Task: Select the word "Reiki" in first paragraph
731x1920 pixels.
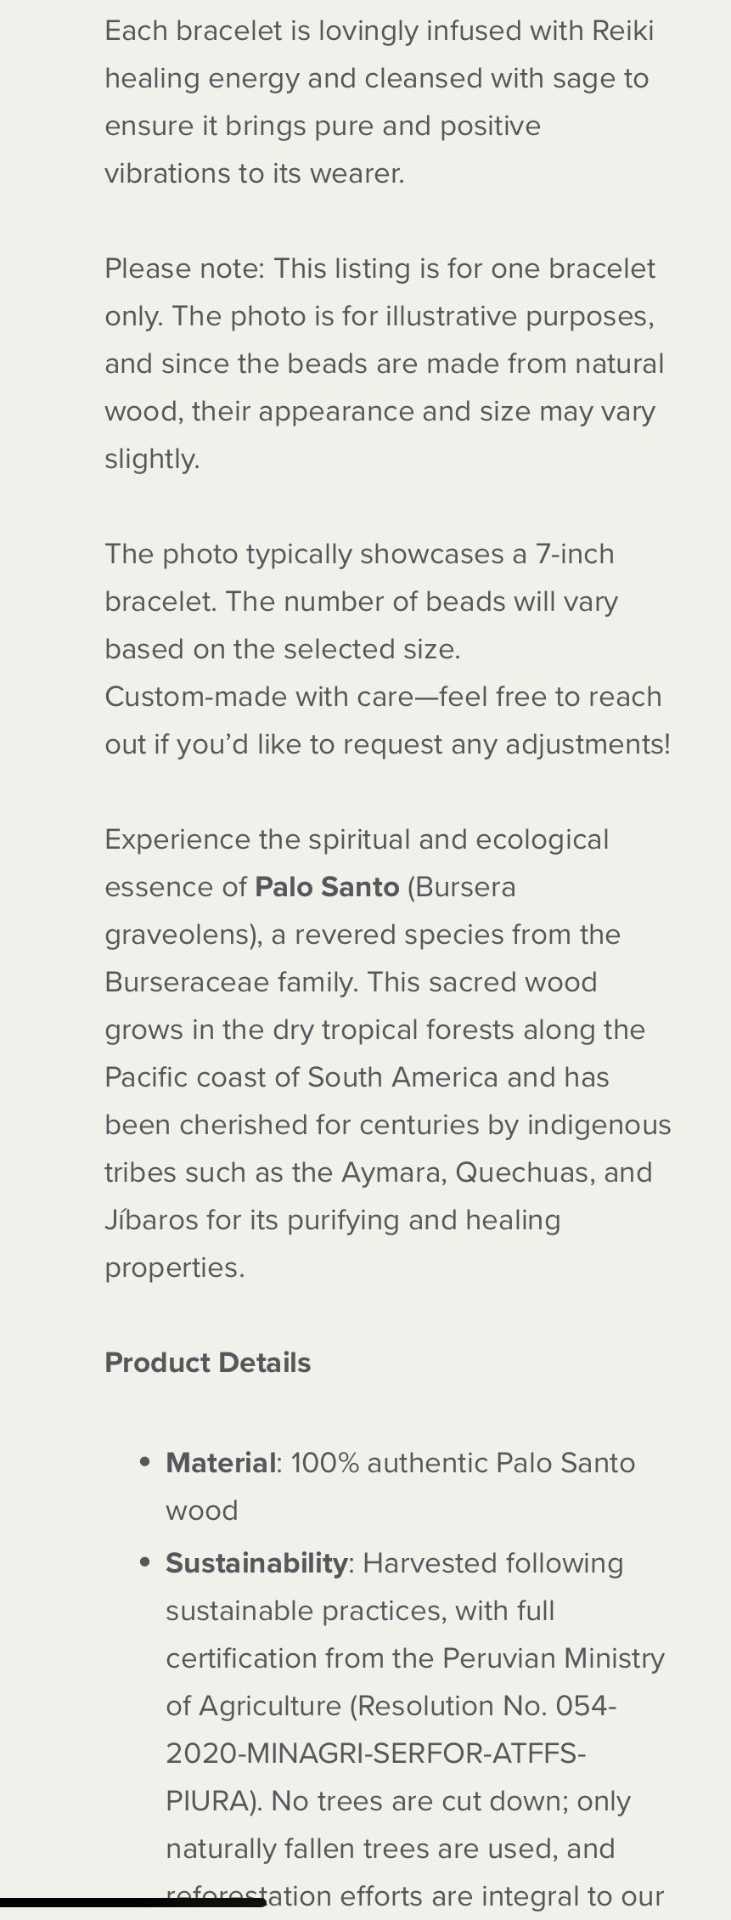Action: [622, 31]
